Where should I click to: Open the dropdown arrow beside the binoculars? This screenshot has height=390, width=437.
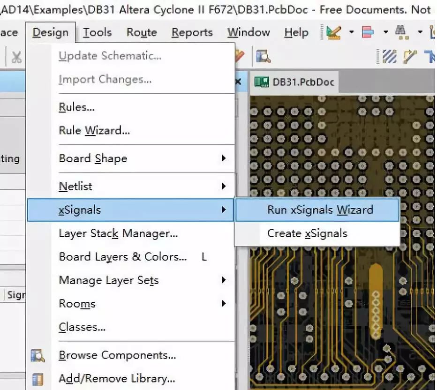[420, 32]
